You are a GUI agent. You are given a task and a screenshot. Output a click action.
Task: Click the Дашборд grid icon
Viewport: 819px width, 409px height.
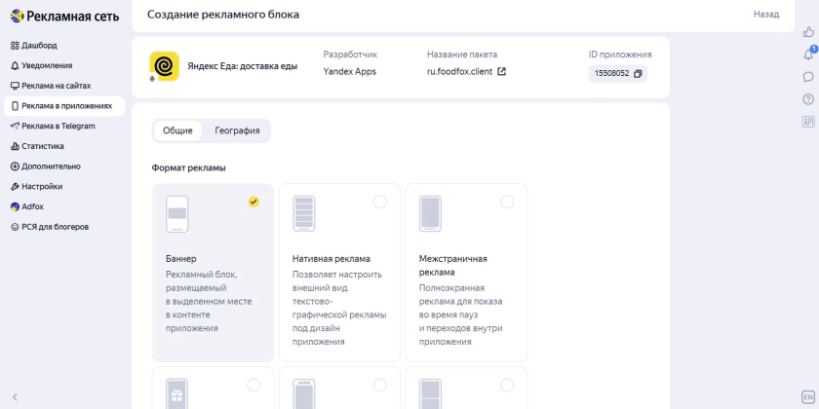15,46
